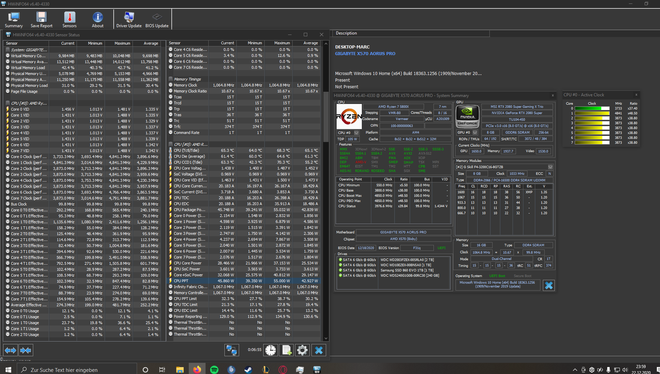Open Cortana from the taskbar
The height and width of the screenshot is (374, 660).
click(x=145, y=369)
